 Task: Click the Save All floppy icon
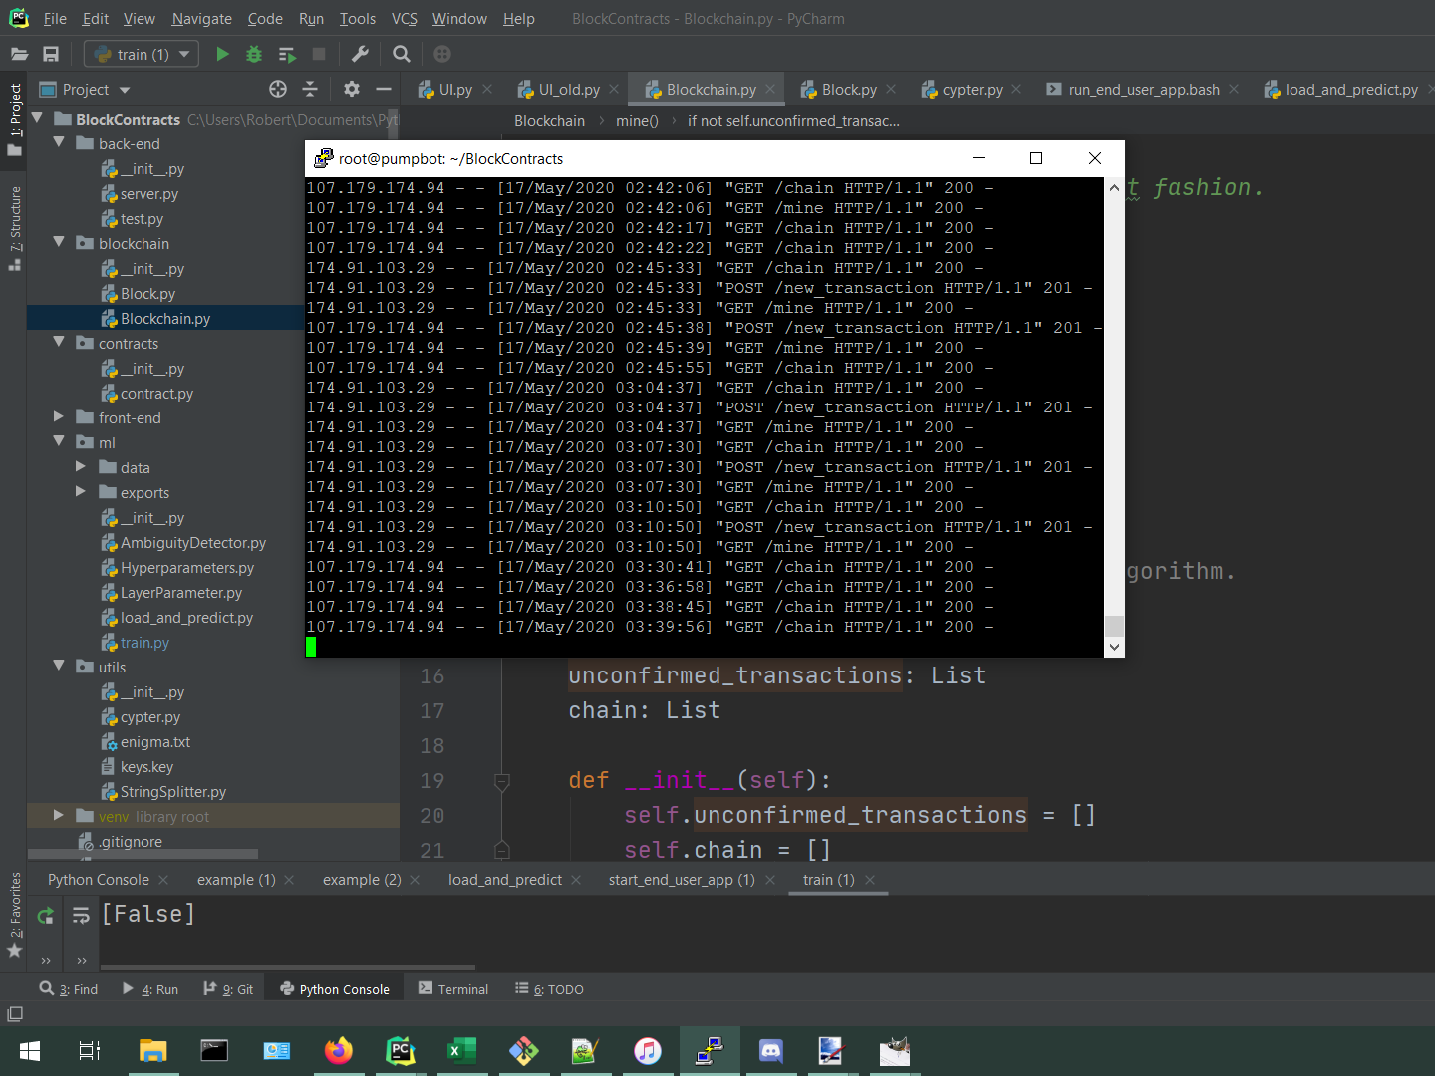[x=51, y=54]
